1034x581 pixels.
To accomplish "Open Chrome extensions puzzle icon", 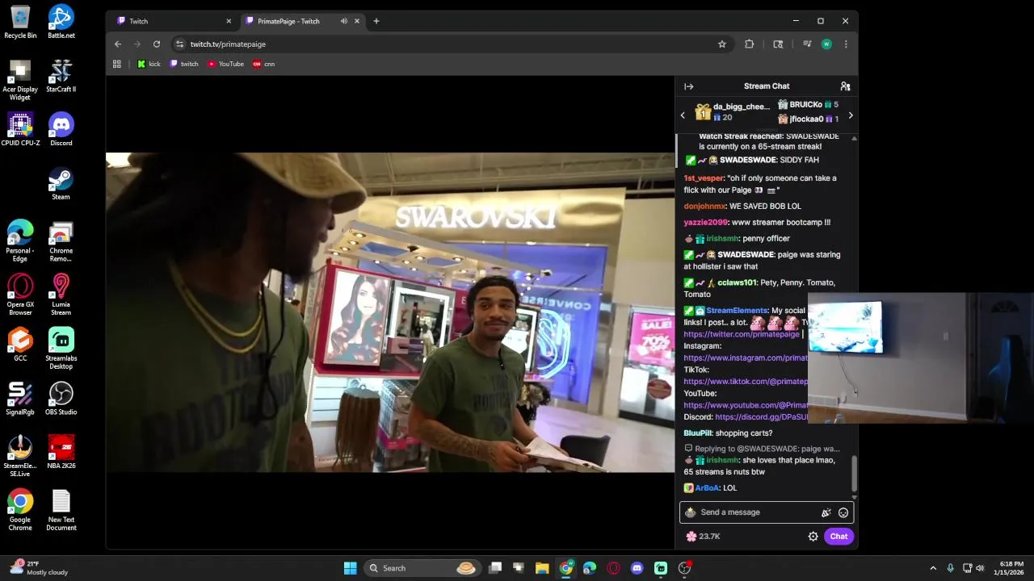I will [750, 44].
